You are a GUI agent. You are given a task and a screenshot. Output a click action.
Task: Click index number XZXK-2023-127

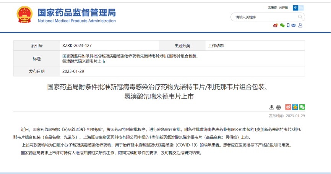click(77, 46)
